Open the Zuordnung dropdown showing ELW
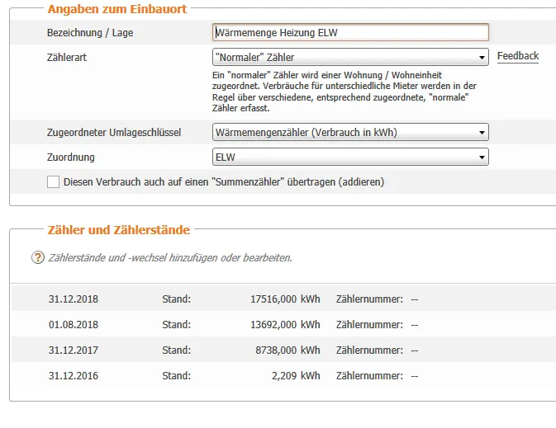 [x=350, y=157]
